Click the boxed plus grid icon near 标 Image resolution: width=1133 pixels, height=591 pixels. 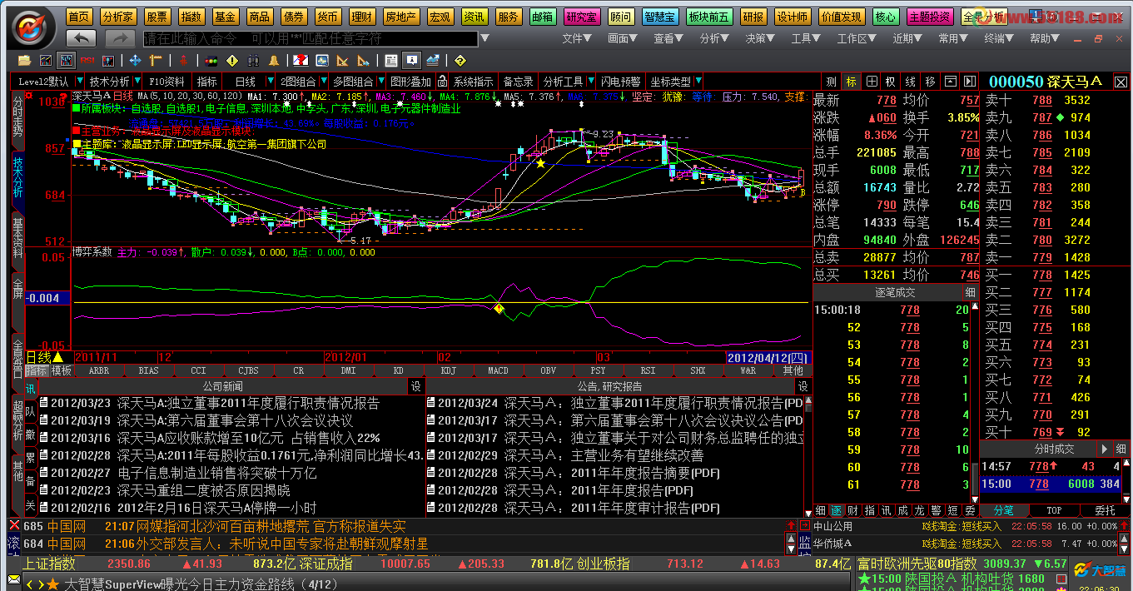pos(872,82)
